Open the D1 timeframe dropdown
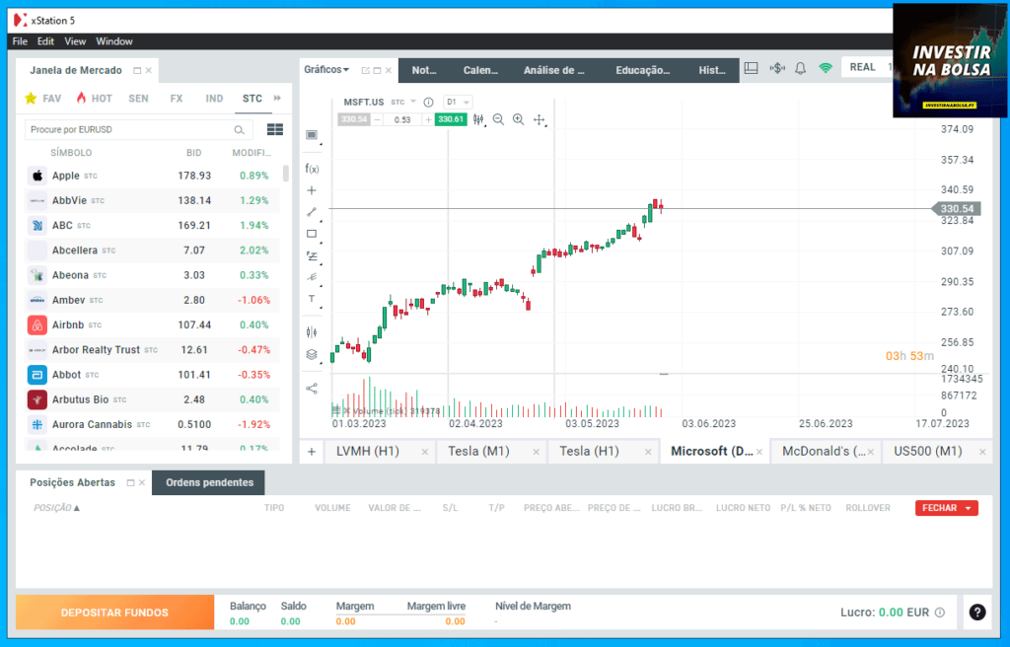Image resolution: width=1010 pixels, height=647 pixels. click(x=458, y=102)
